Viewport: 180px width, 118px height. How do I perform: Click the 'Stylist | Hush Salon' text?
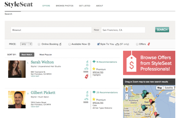coord(40,97)
